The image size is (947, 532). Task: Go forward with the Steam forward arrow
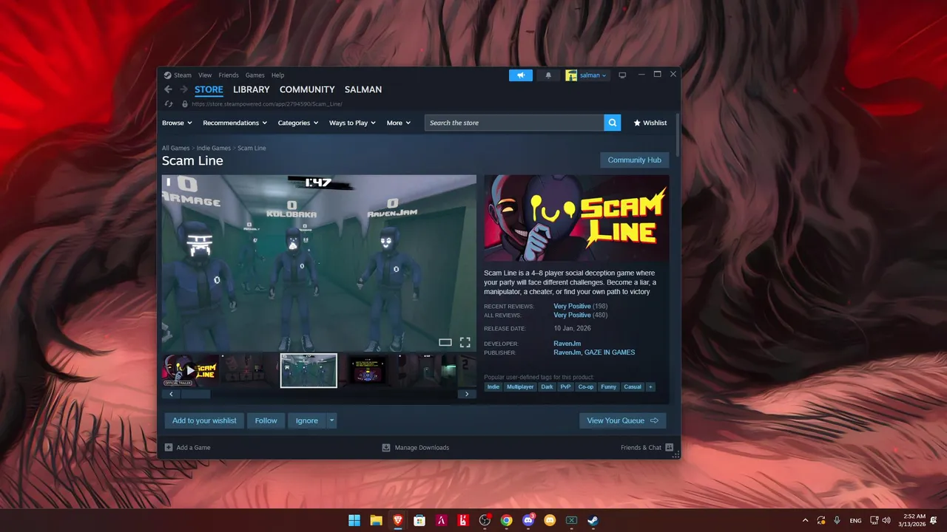[183, 89]
